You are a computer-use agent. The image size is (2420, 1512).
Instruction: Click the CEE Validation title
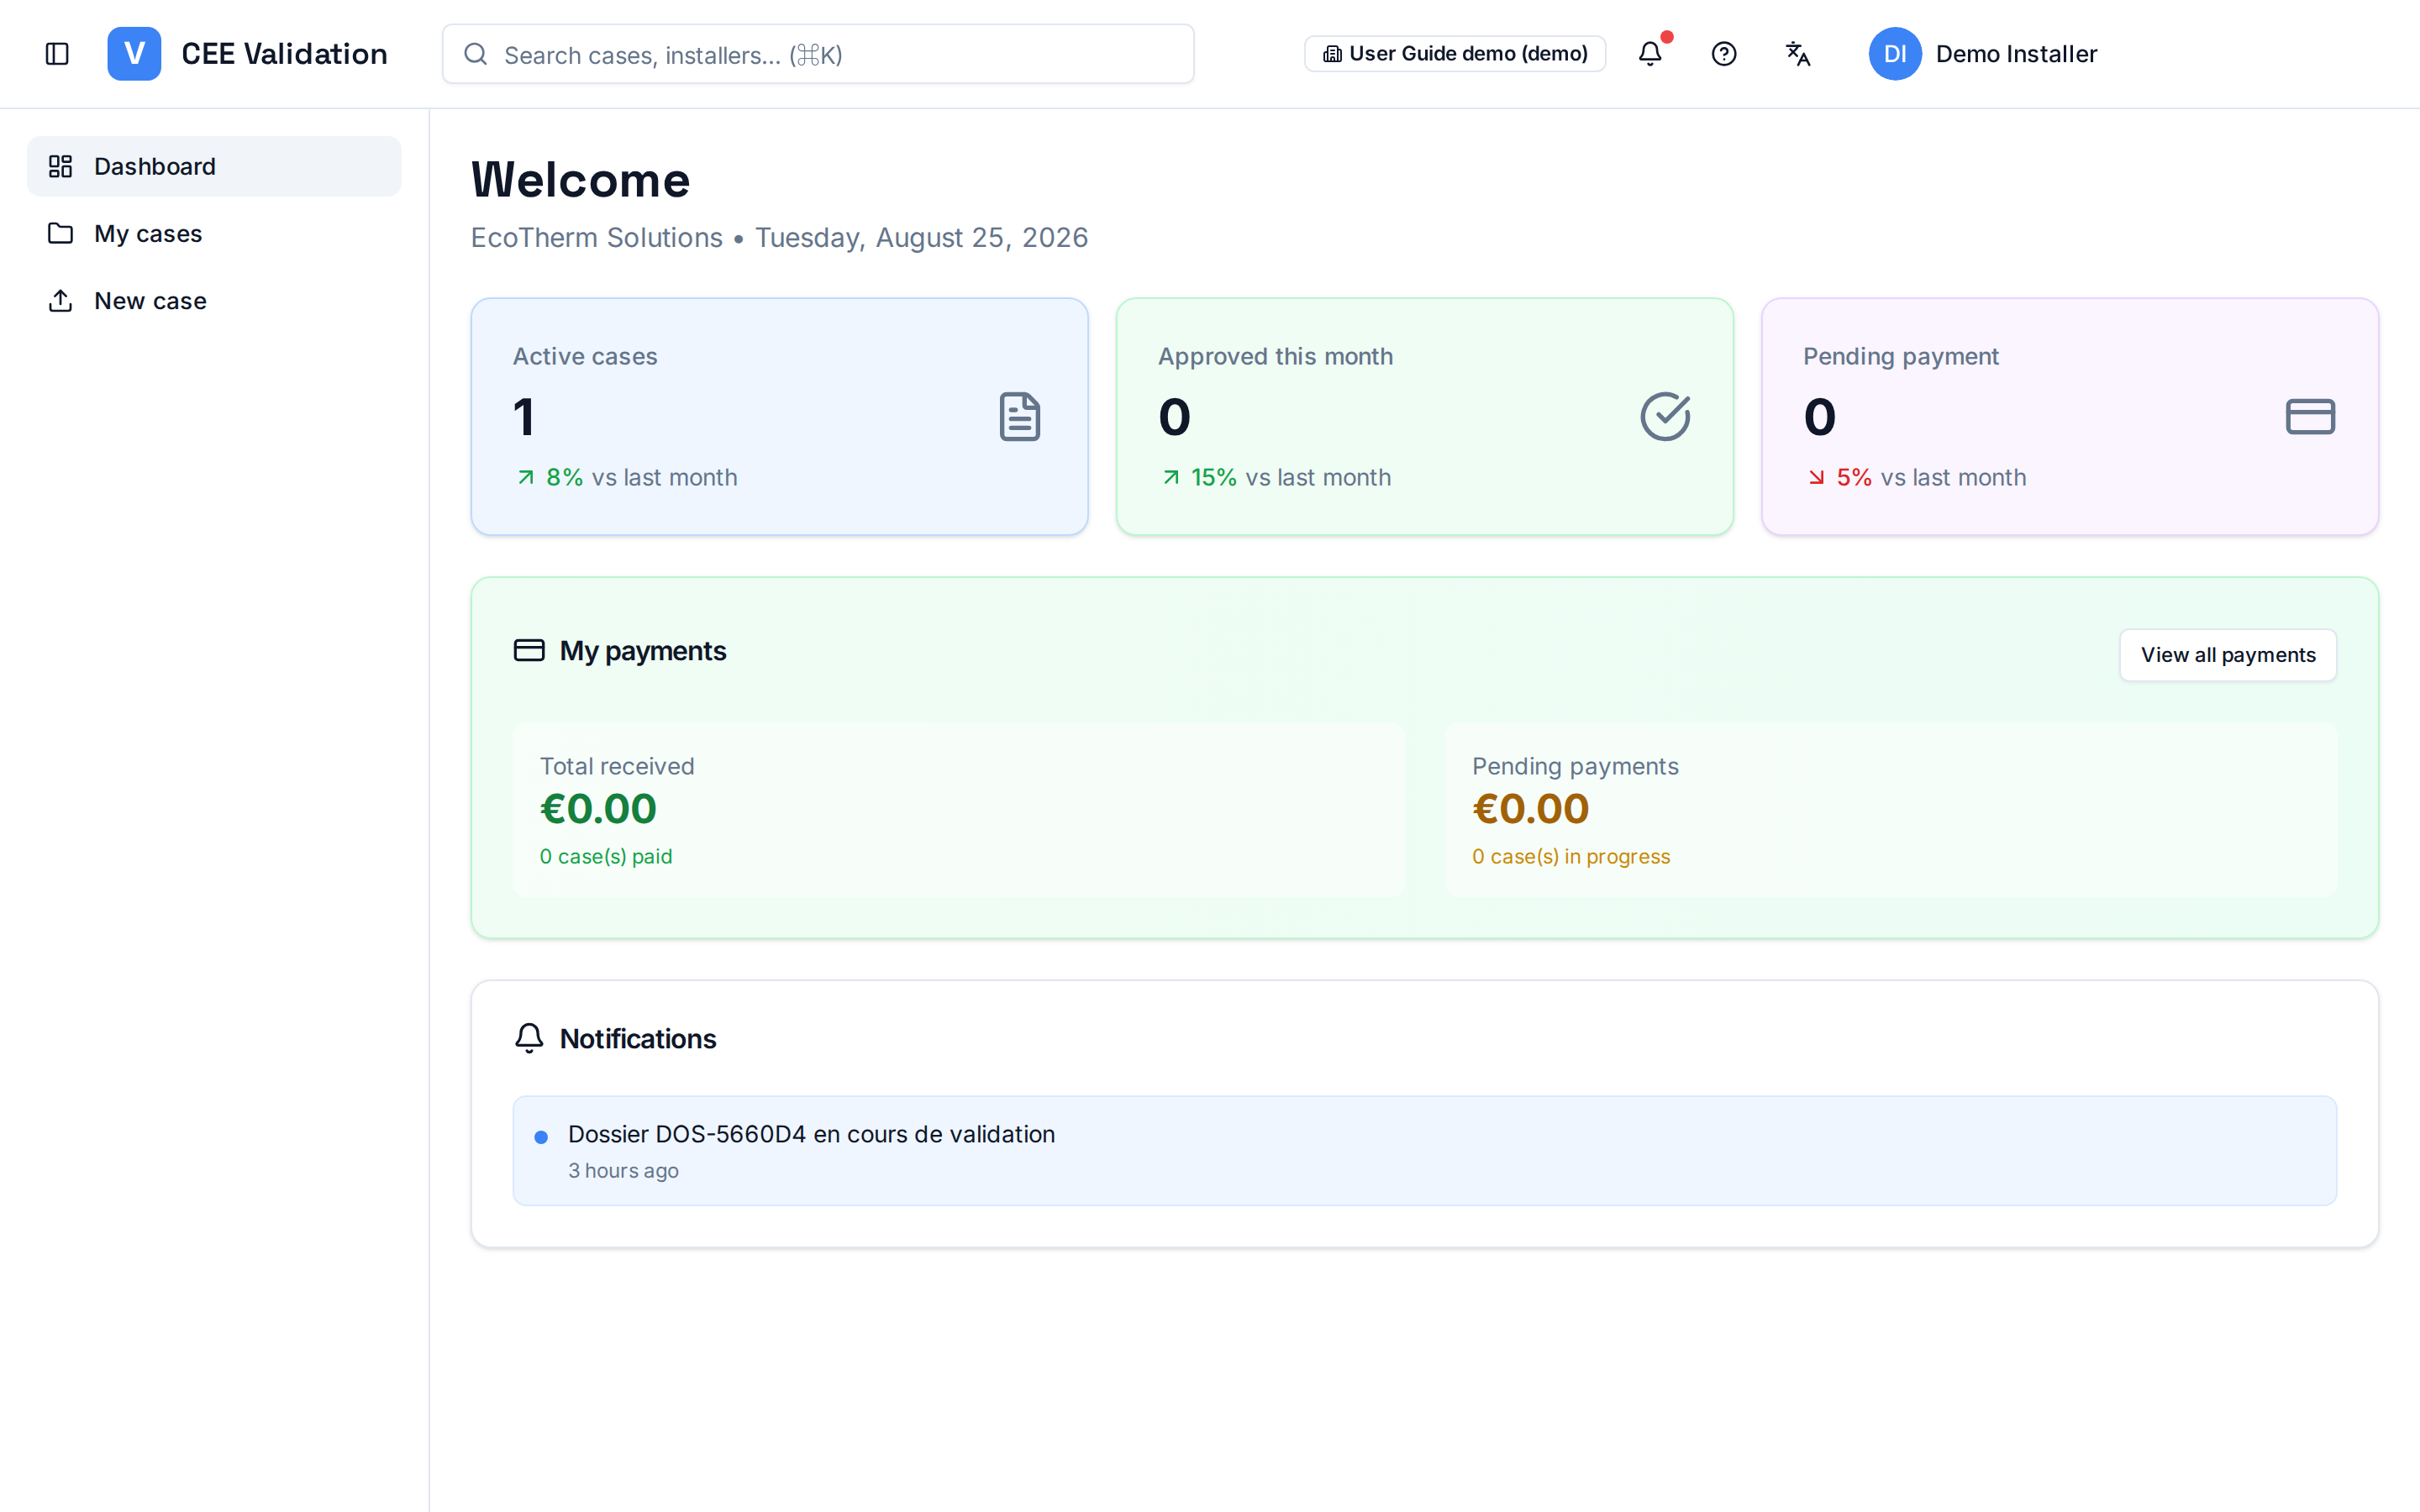(x=284, y=54)
